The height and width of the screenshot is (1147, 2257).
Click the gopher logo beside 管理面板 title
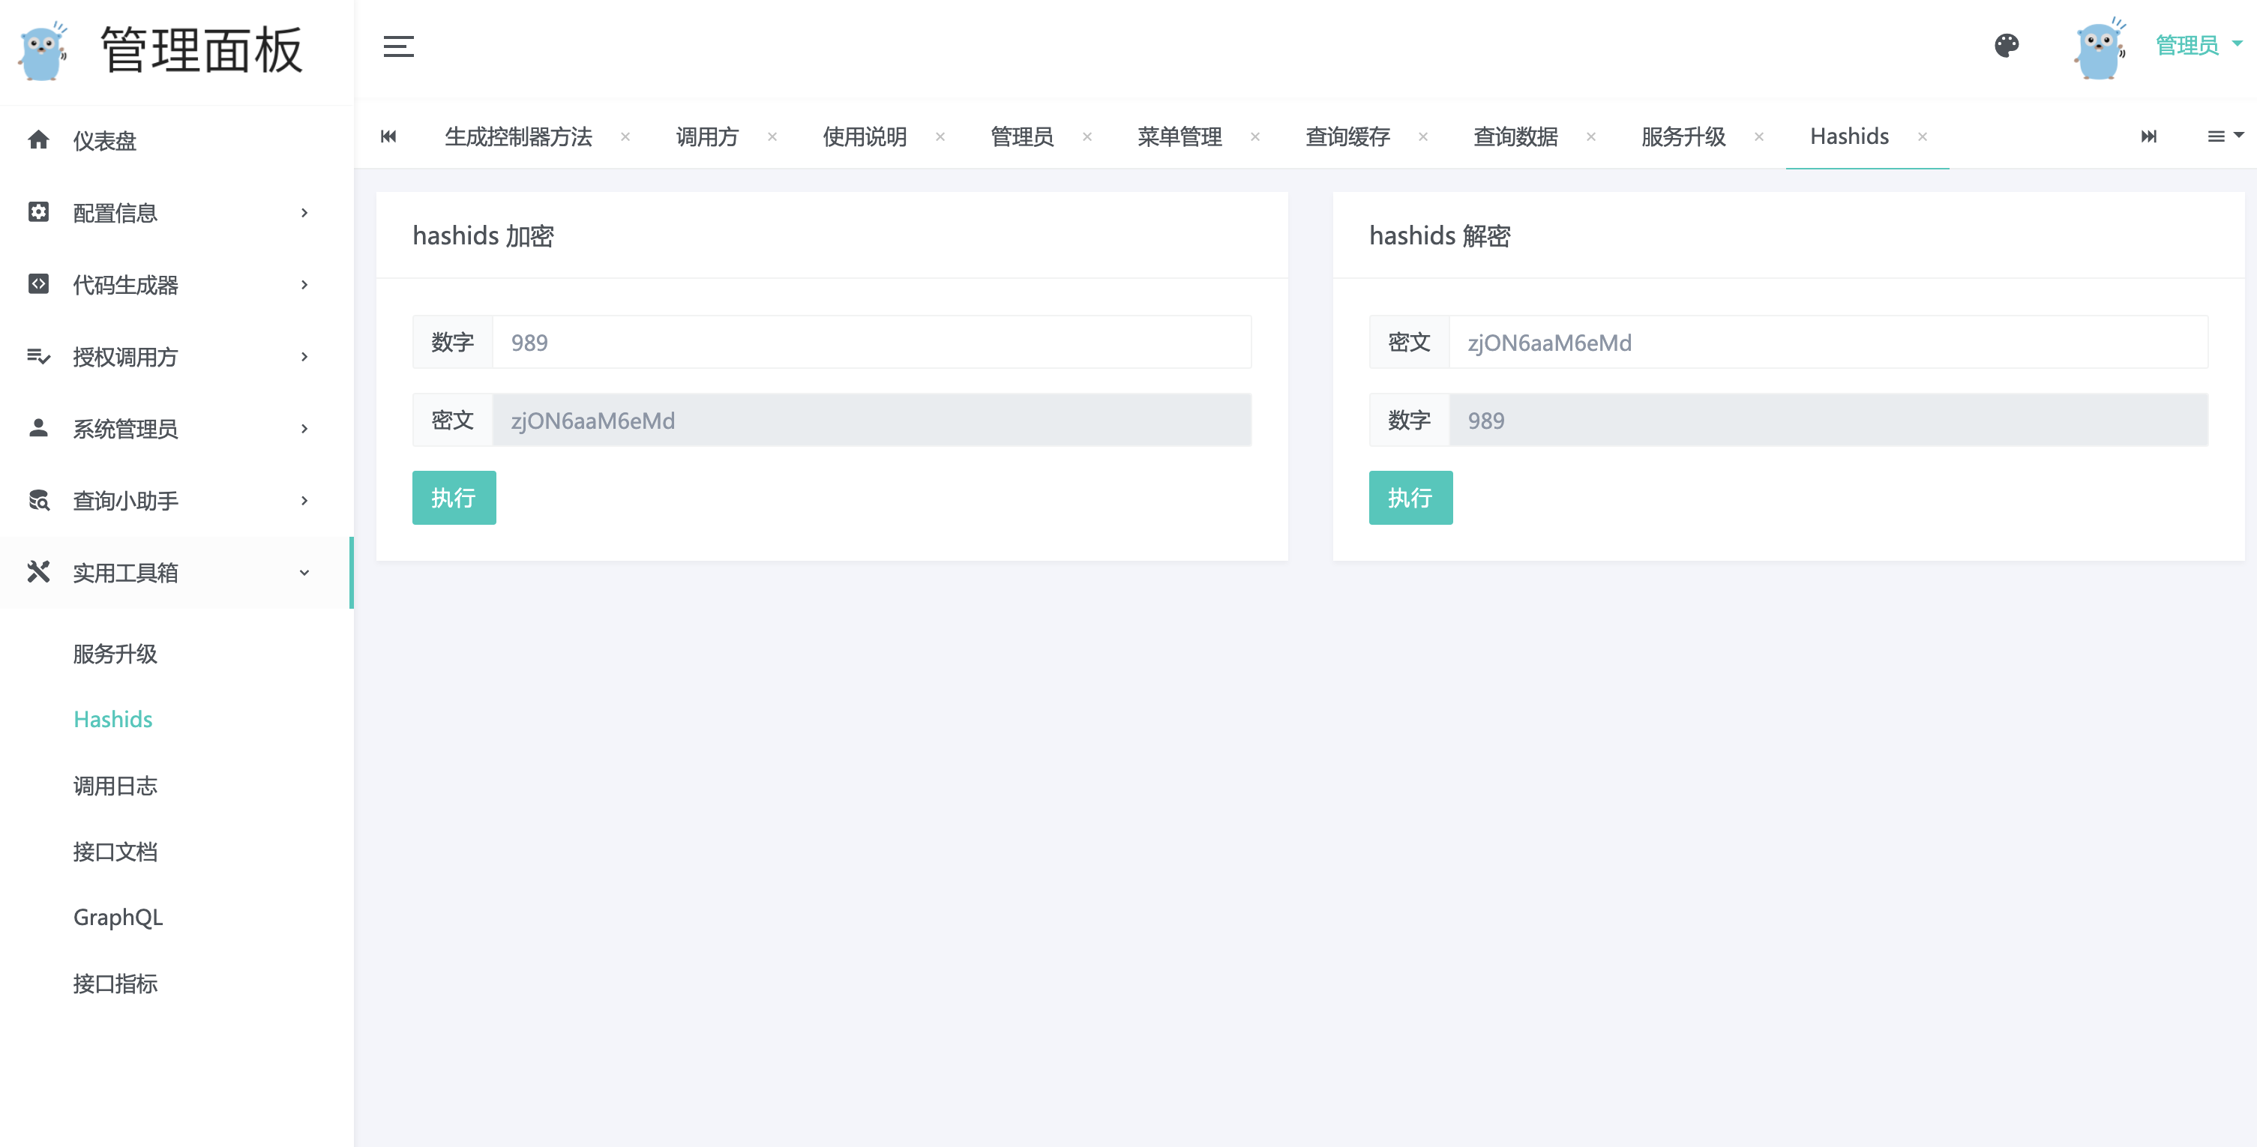43,51
